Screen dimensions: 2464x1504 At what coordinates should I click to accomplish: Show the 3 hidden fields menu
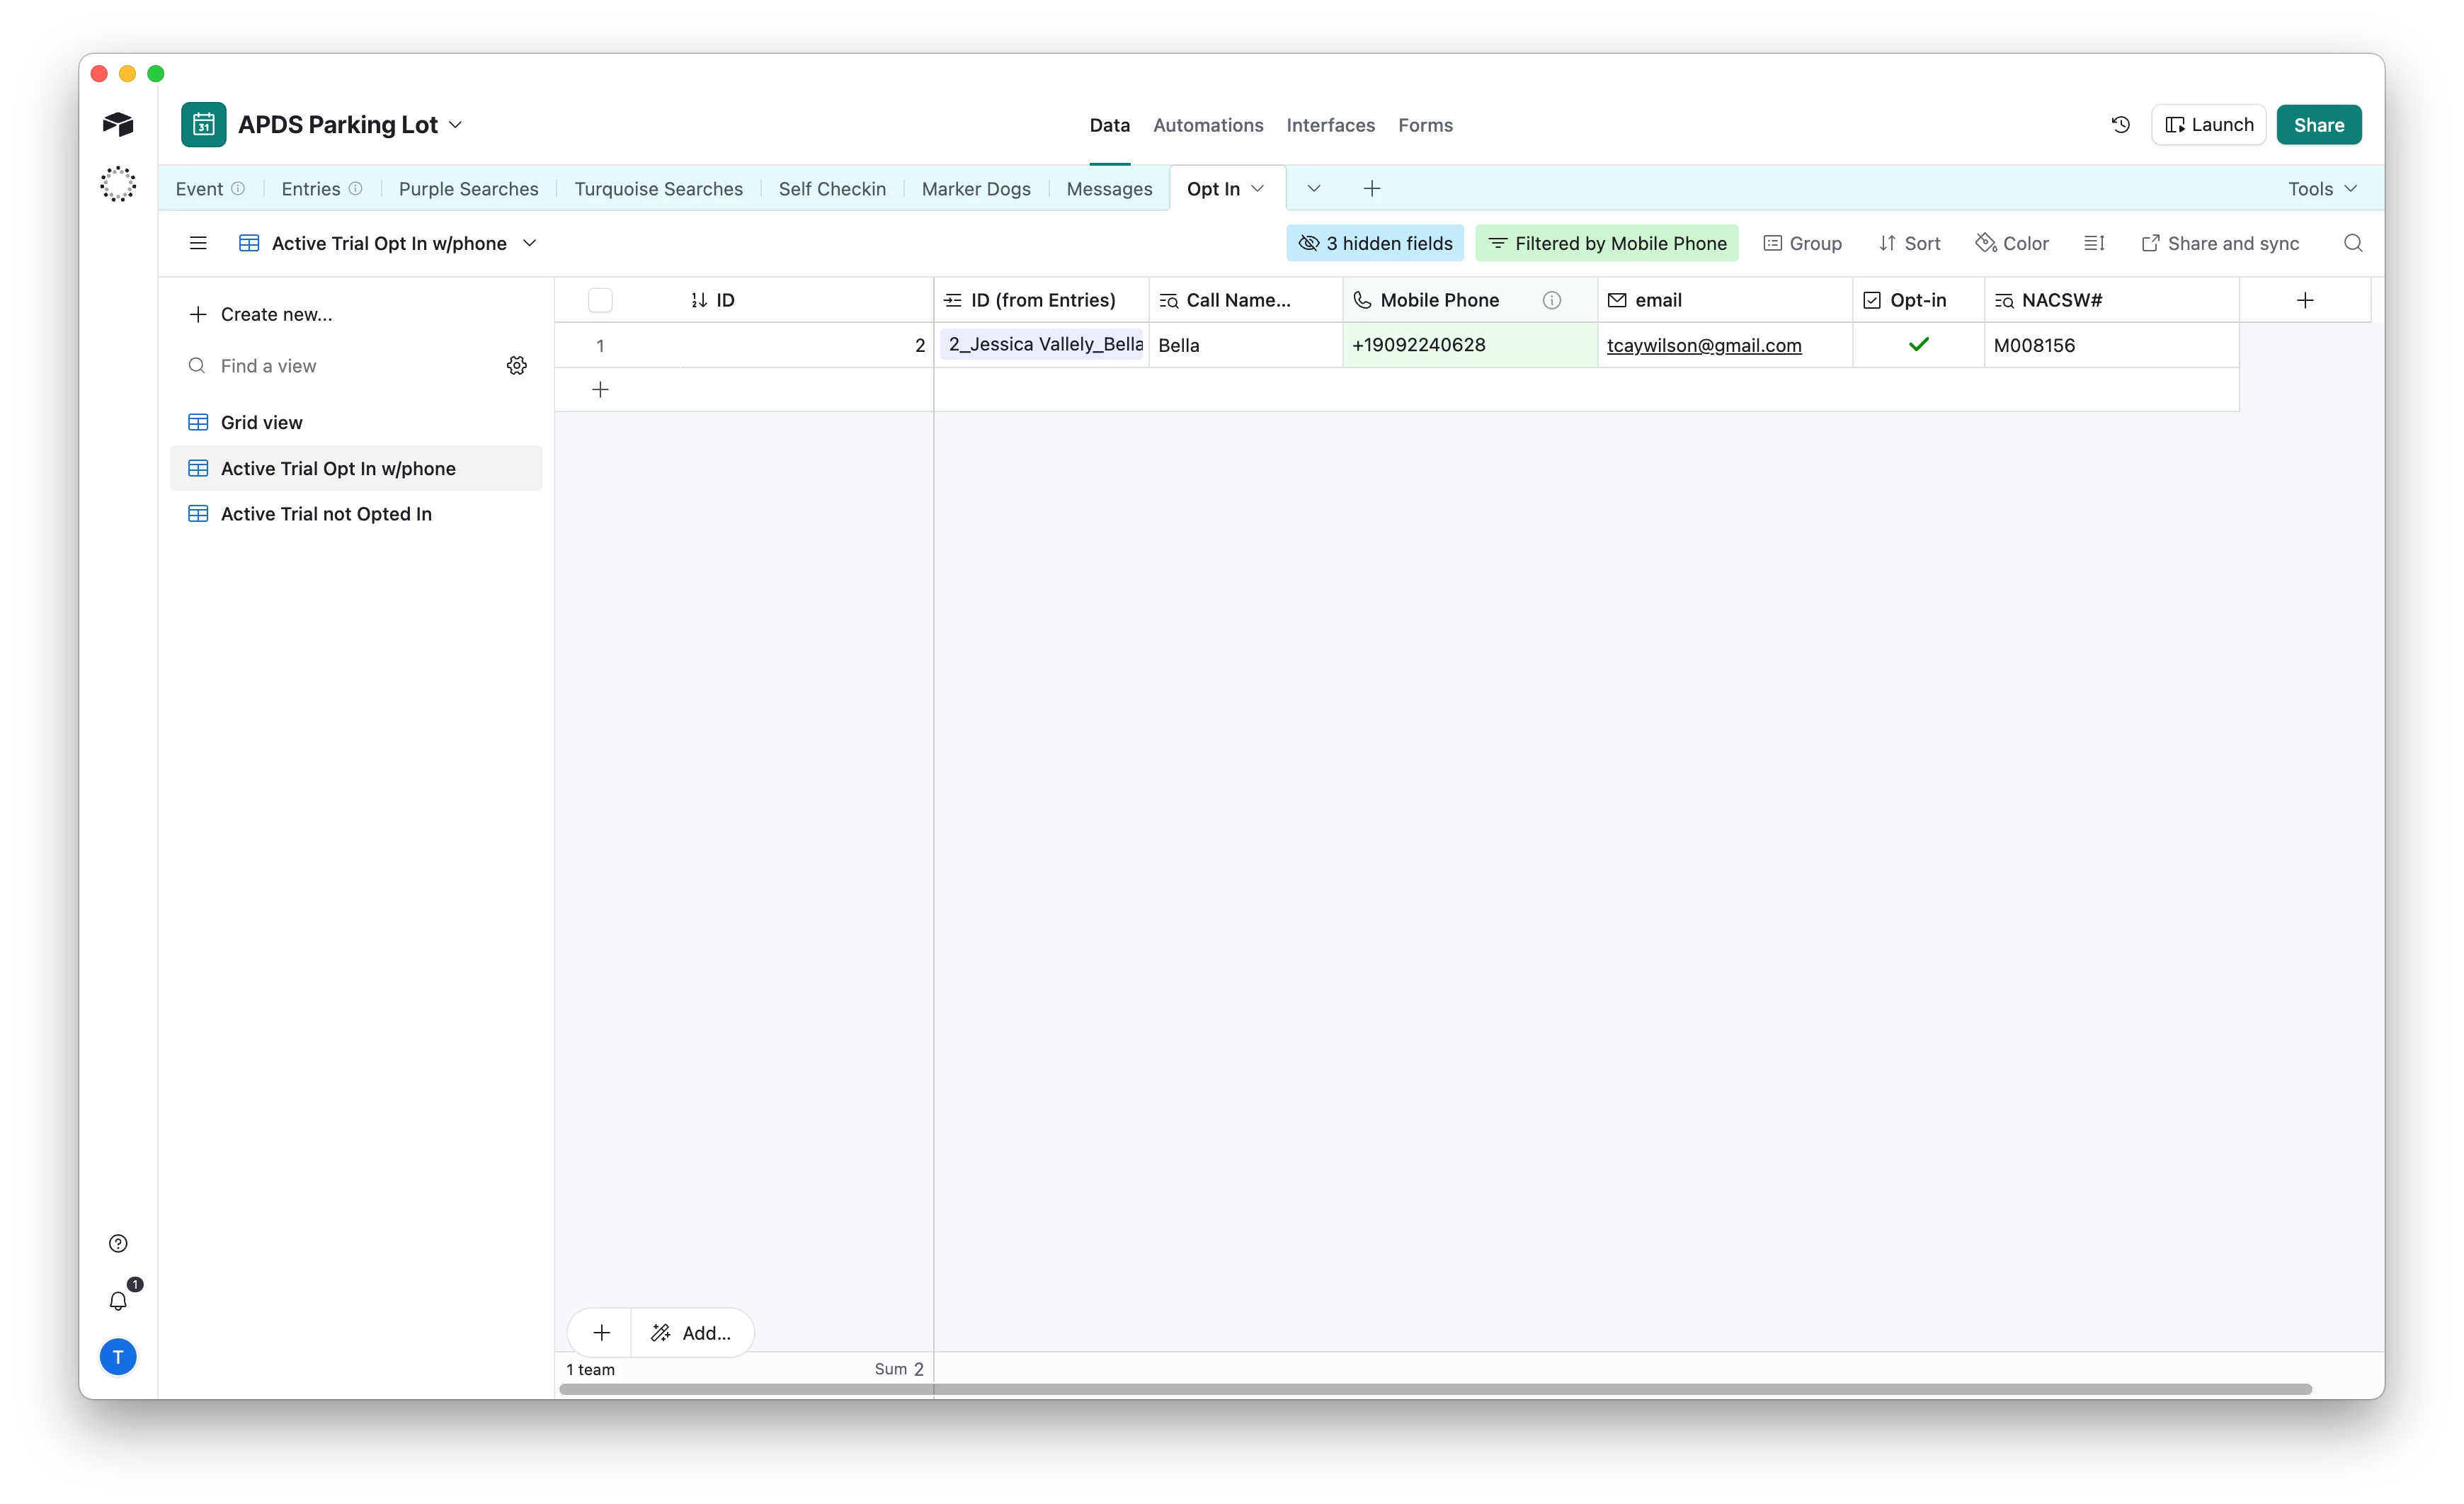click(1374, 243)
